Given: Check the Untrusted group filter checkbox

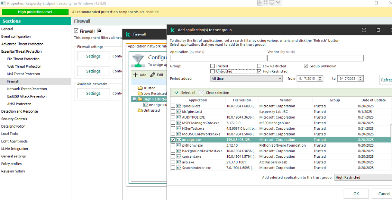Looking at the screenshot, I should coord(212,71).
